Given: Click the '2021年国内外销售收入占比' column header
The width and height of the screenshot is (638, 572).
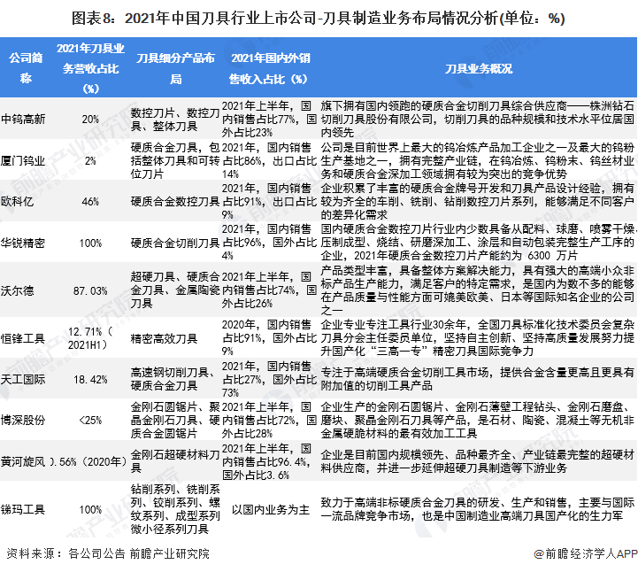Looking at the screenshot, I should [x=270, y=68].
